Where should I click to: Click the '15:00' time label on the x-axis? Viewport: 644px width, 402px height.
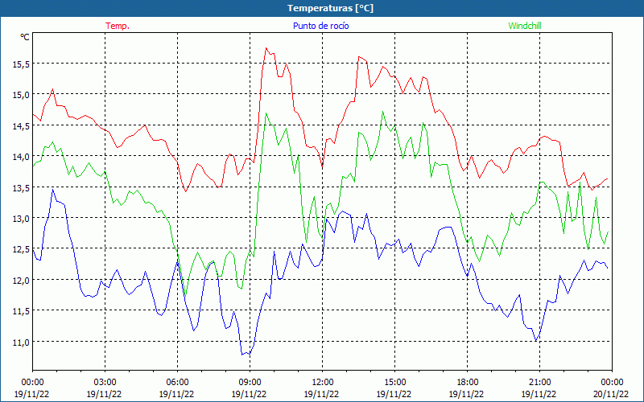(x=394, y=383)
